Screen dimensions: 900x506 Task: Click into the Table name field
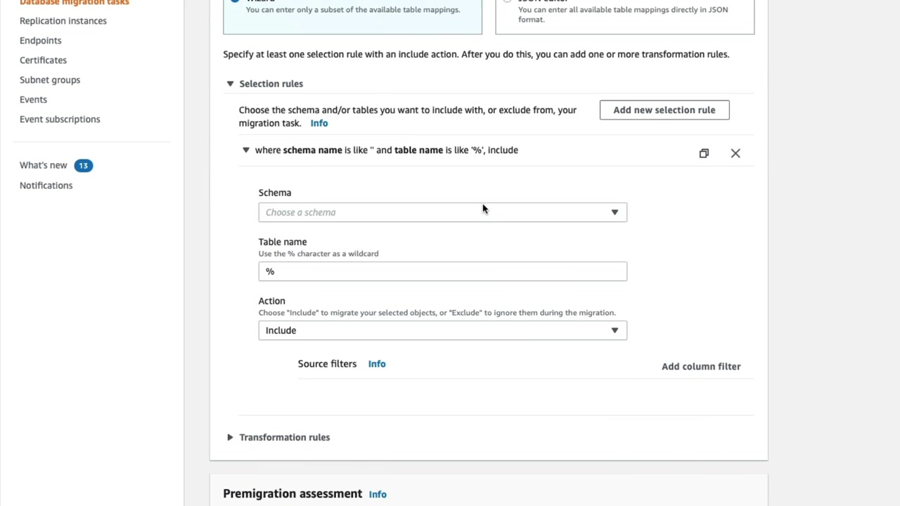click(442, 271)
